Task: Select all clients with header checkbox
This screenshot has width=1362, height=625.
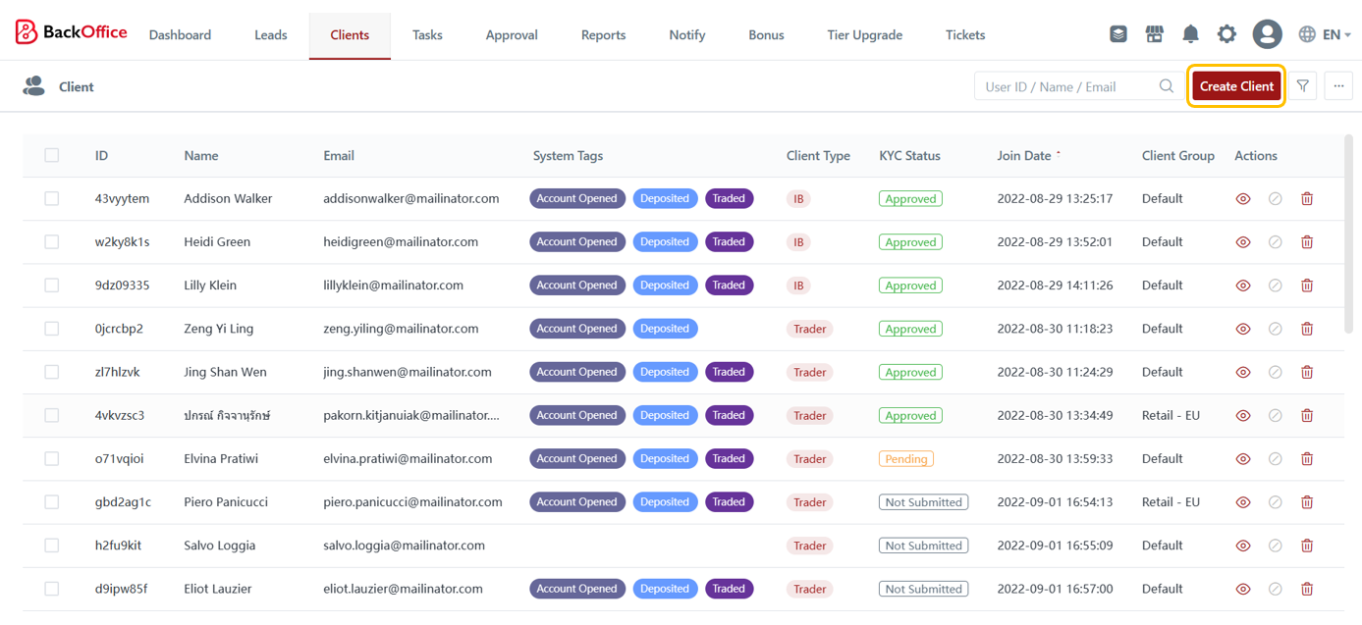Action: coord(52,155)
